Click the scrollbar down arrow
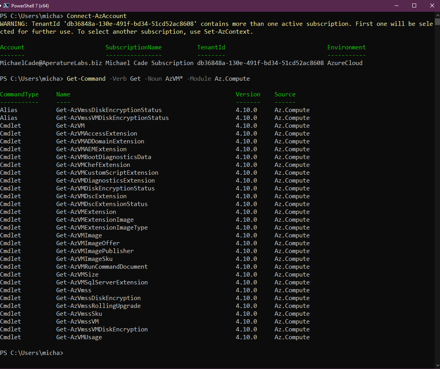This screenshot has height=369, width=440. pyautogui.click(x=437, y=365)
